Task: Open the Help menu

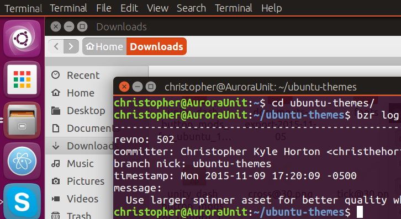Action: [271, 8]
